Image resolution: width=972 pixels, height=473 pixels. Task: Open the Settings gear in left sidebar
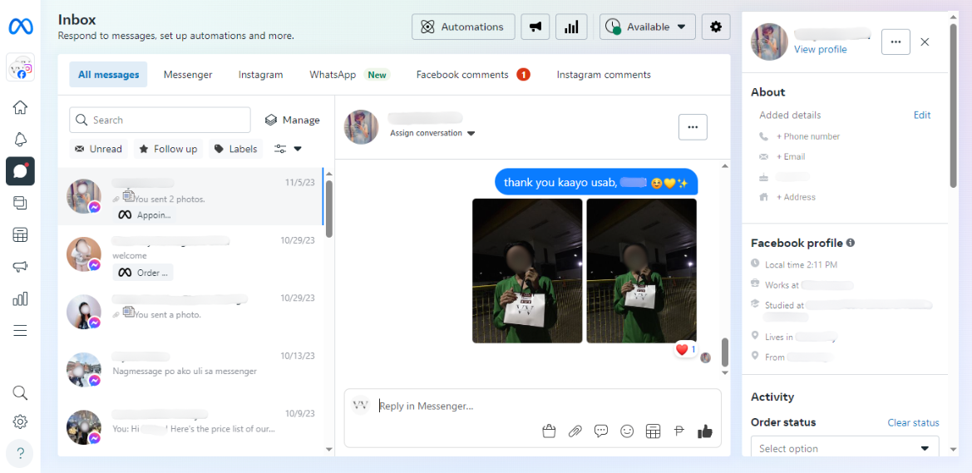point(21,421)
